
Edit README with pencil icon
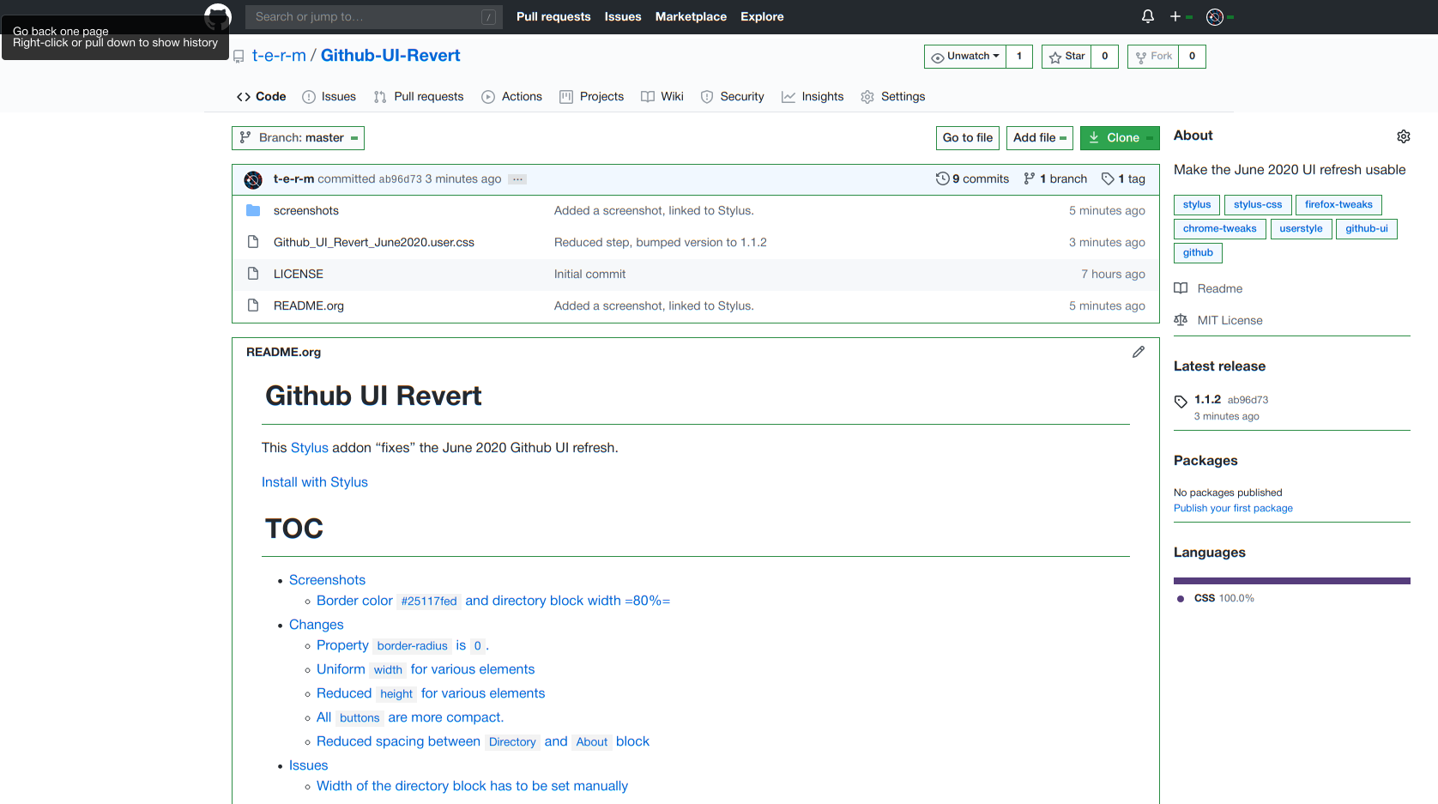click(x=1139, y=352)
